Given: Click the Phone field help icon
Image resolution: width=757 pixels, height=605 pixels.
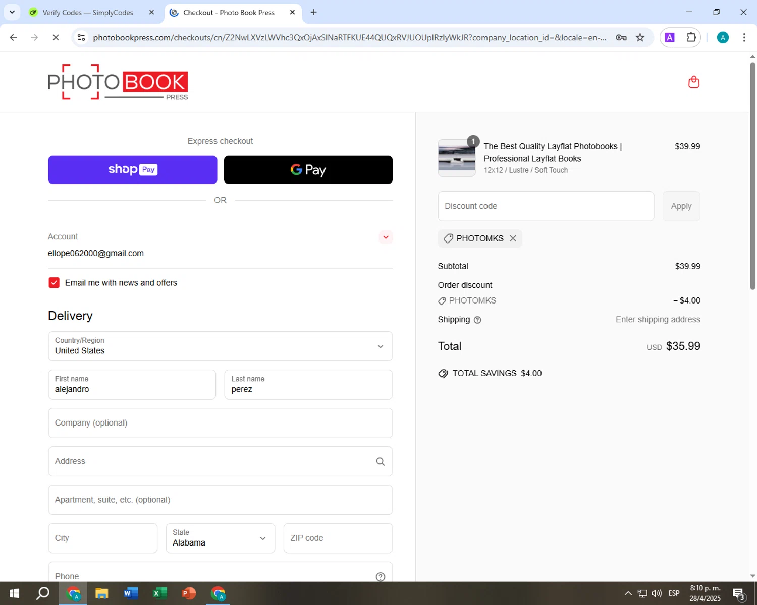Looking at the screenshot, I should coord(381,576).
